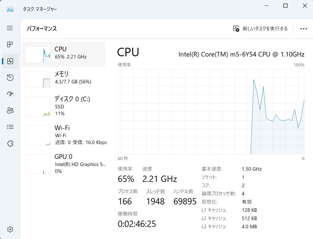Open the Startup apps page icon
This screenshot has height=239, width=313.
coord(10,94)
